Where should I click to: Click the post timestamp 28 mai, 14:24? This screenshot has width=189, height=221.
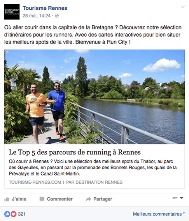37,16
